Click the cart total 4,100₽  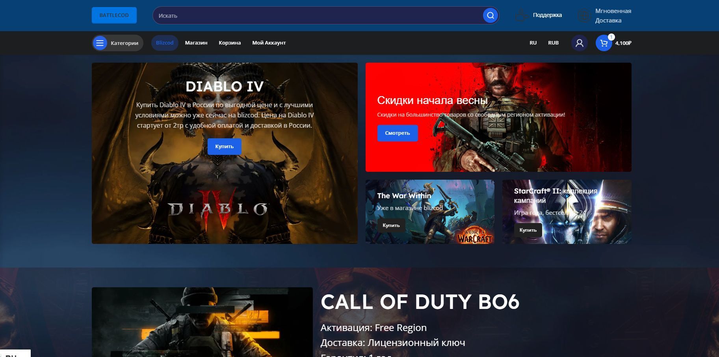(x=623, y=43)
